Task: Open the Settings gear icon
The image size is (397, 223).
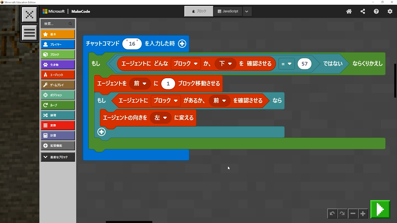Action: 390,11
